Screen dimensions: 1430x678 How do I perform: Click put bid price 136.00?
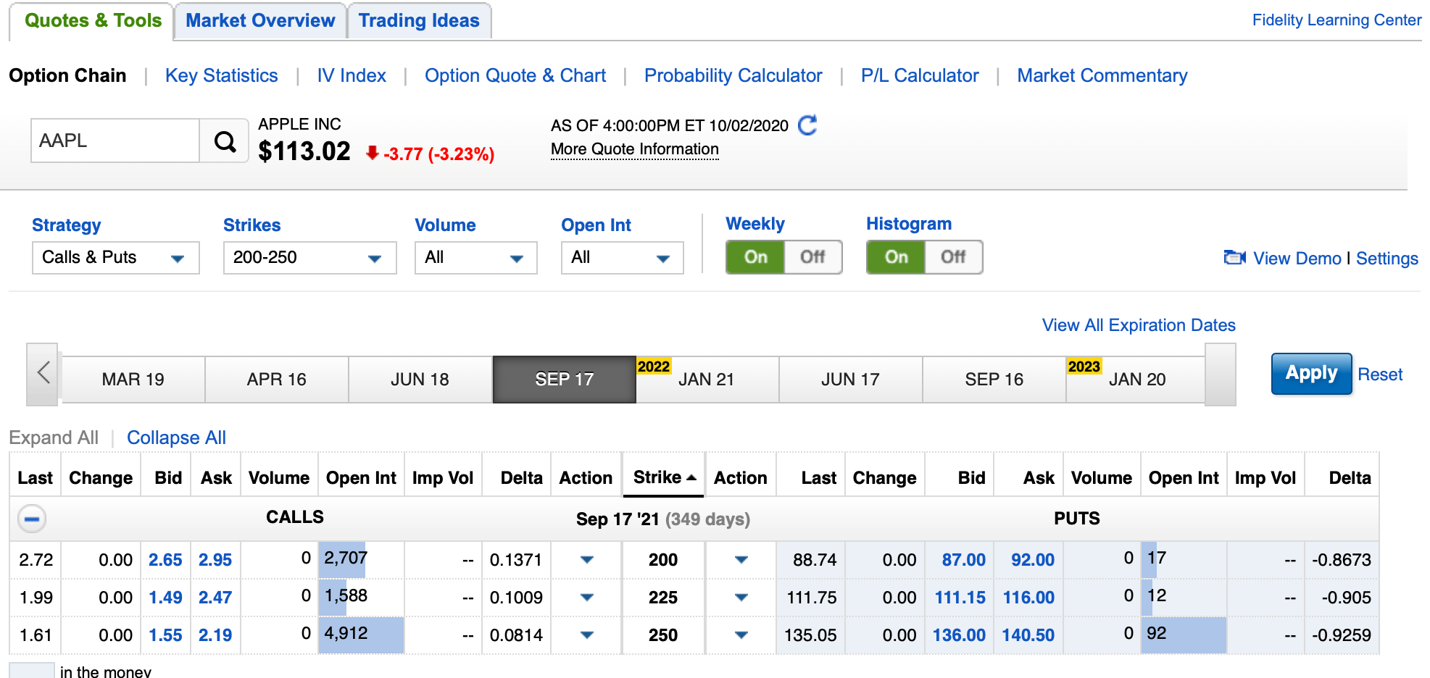click(x=959, y=635)
